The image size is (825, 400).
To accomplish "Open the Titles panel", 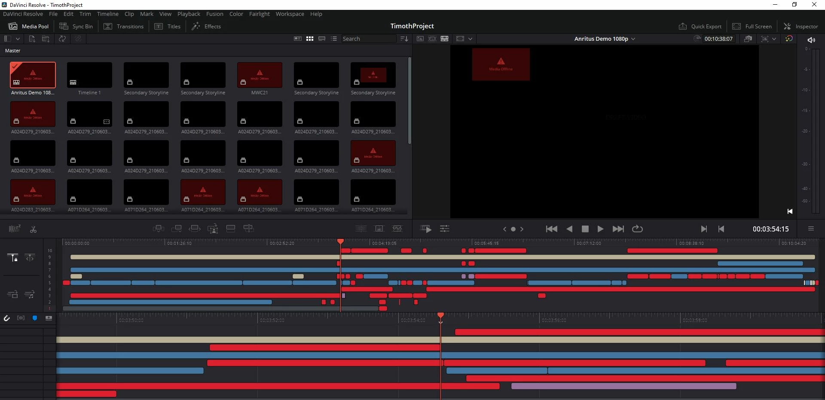I will coord(168,26).
